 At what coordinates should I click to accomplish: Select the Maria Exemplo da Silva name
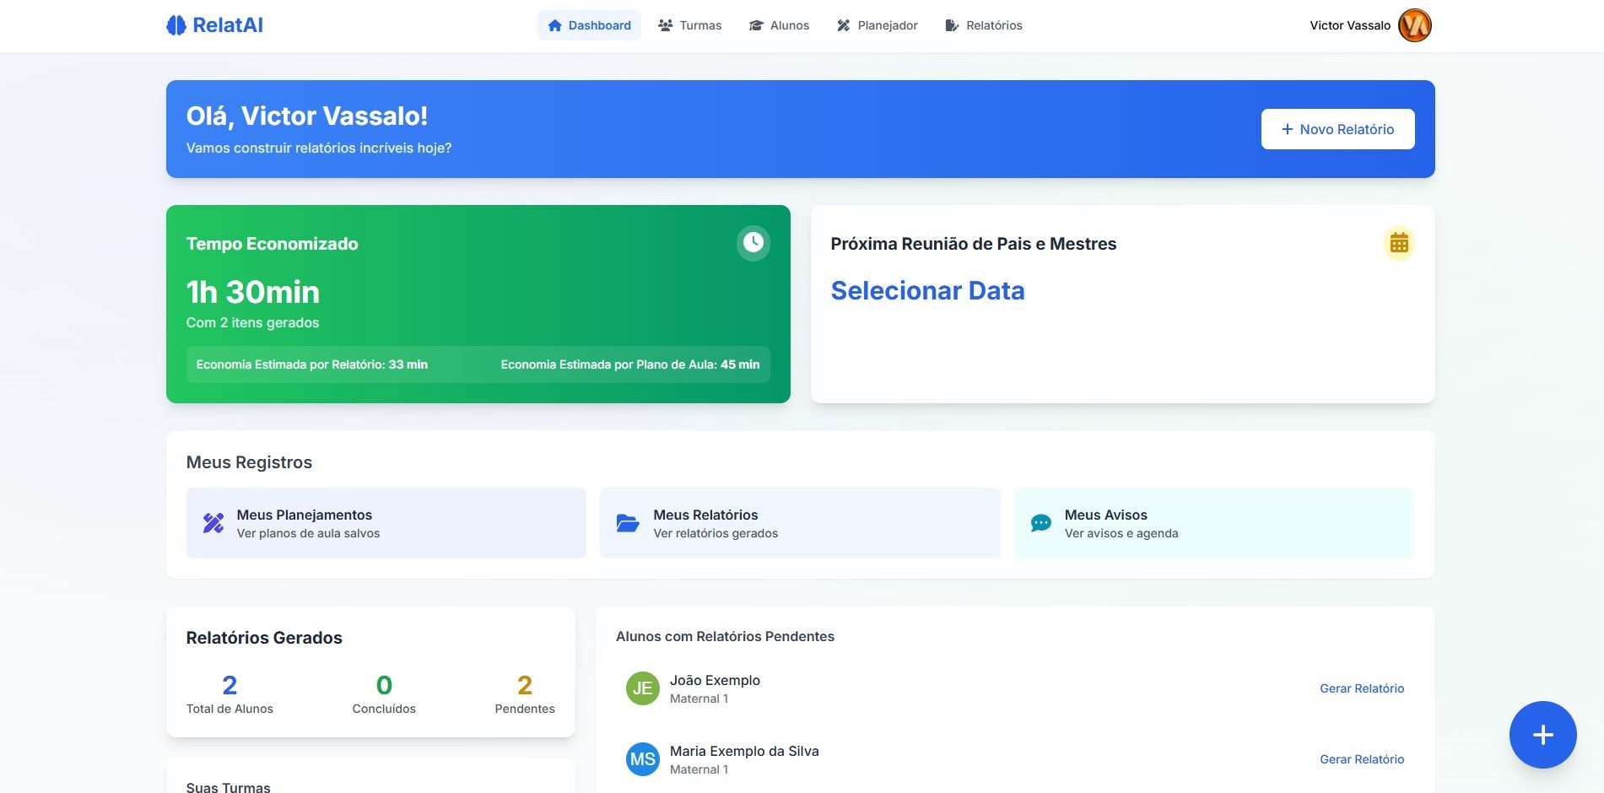744,751
